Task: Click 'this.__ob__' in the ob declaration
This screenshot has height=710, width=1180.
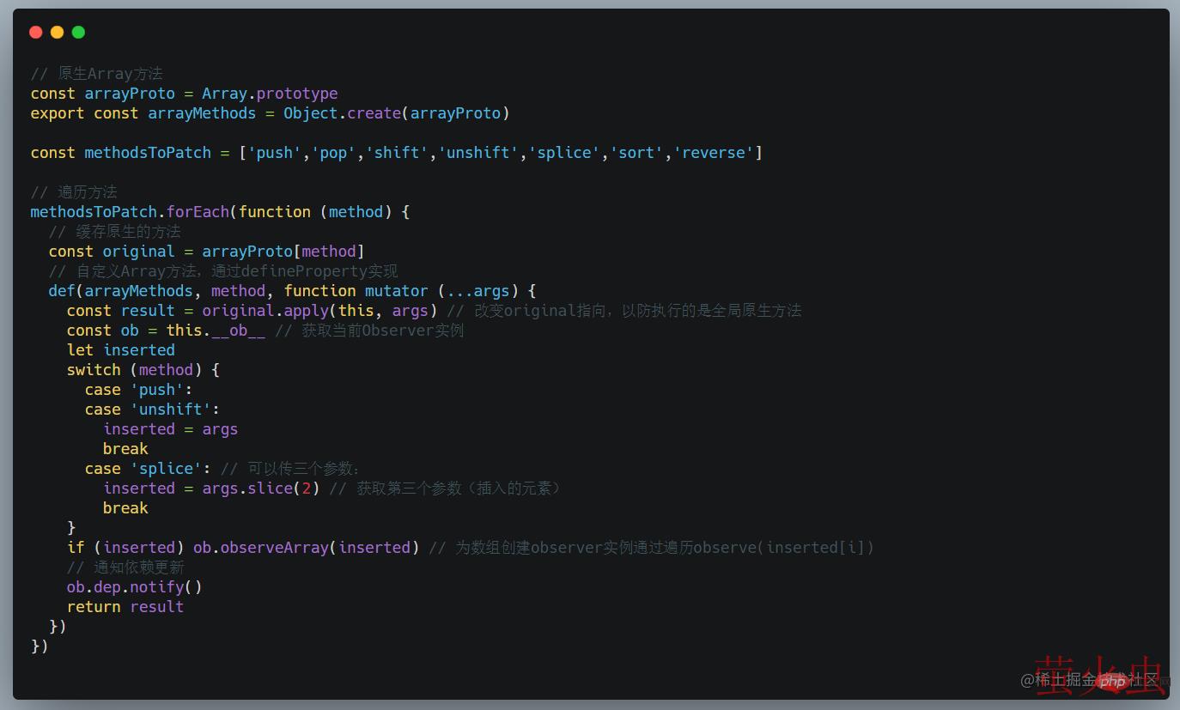Action: click(x=216, y=331)
